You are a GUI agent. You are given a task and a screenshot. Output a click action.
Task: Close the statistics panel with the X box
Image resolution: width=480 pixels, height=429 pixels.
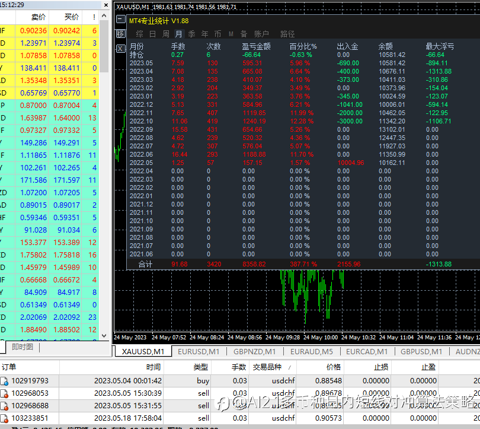[120, 48]
